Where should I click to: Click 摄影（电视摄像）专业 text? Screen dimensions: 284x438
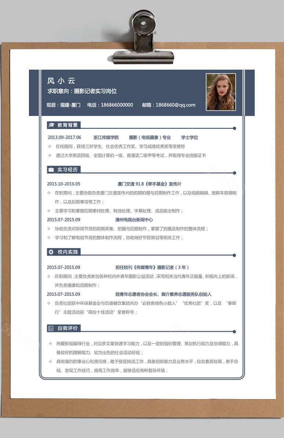(x=150, y=138)
